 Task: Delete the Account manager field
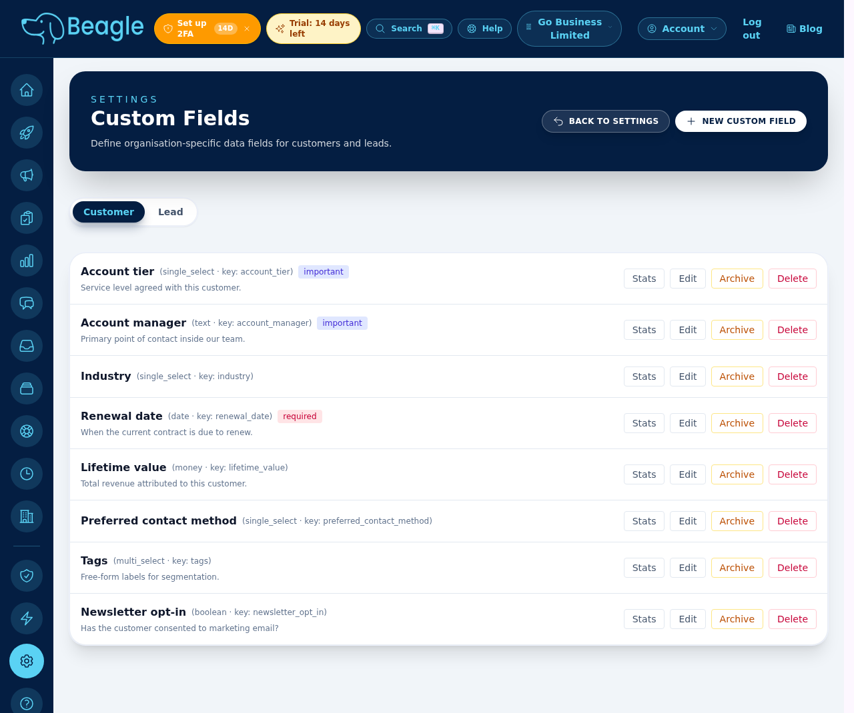click(793, 330)
